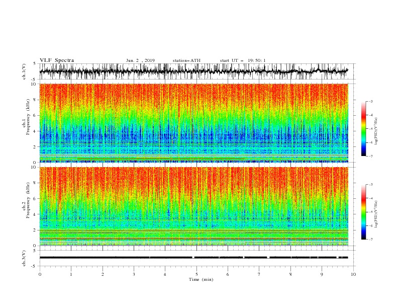Click the 'VLF Spectra' title text

57,60
